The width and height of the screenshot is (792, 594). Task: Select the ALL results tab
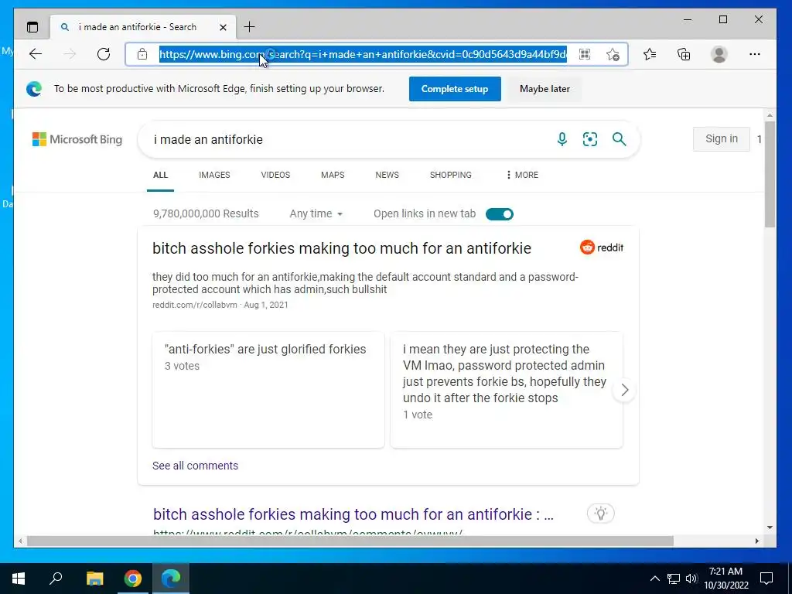click(x=160, y=175)
